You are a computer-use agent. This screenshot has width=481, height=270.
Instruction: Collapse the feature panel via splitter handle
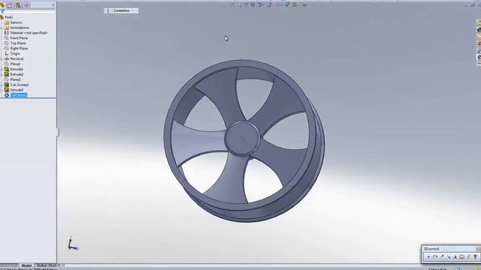(58, 133)
